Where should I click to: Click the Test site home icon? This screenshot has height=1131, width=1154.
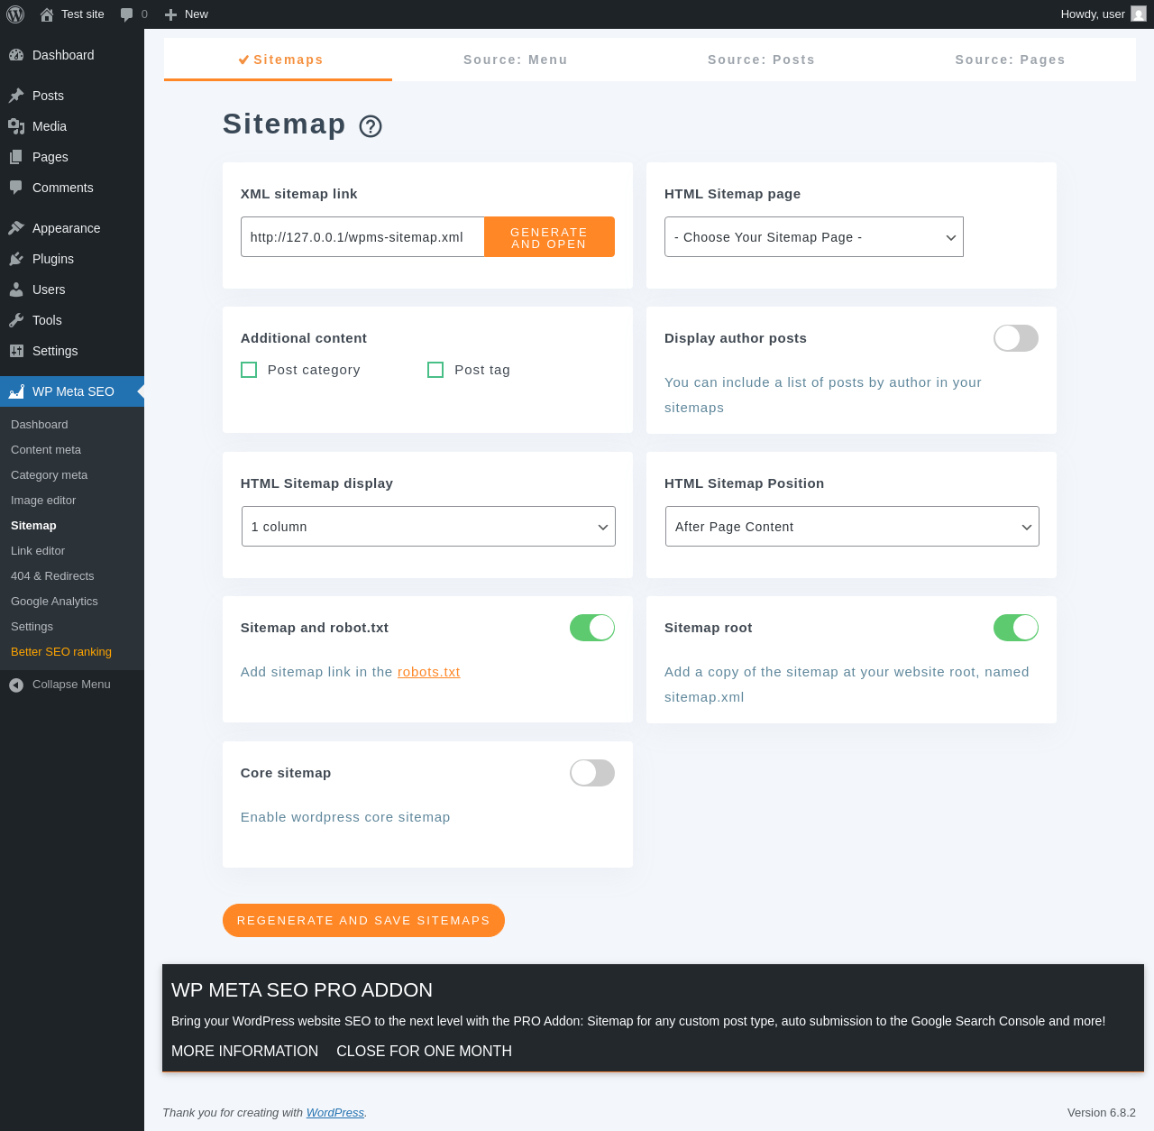pos(47,14)
